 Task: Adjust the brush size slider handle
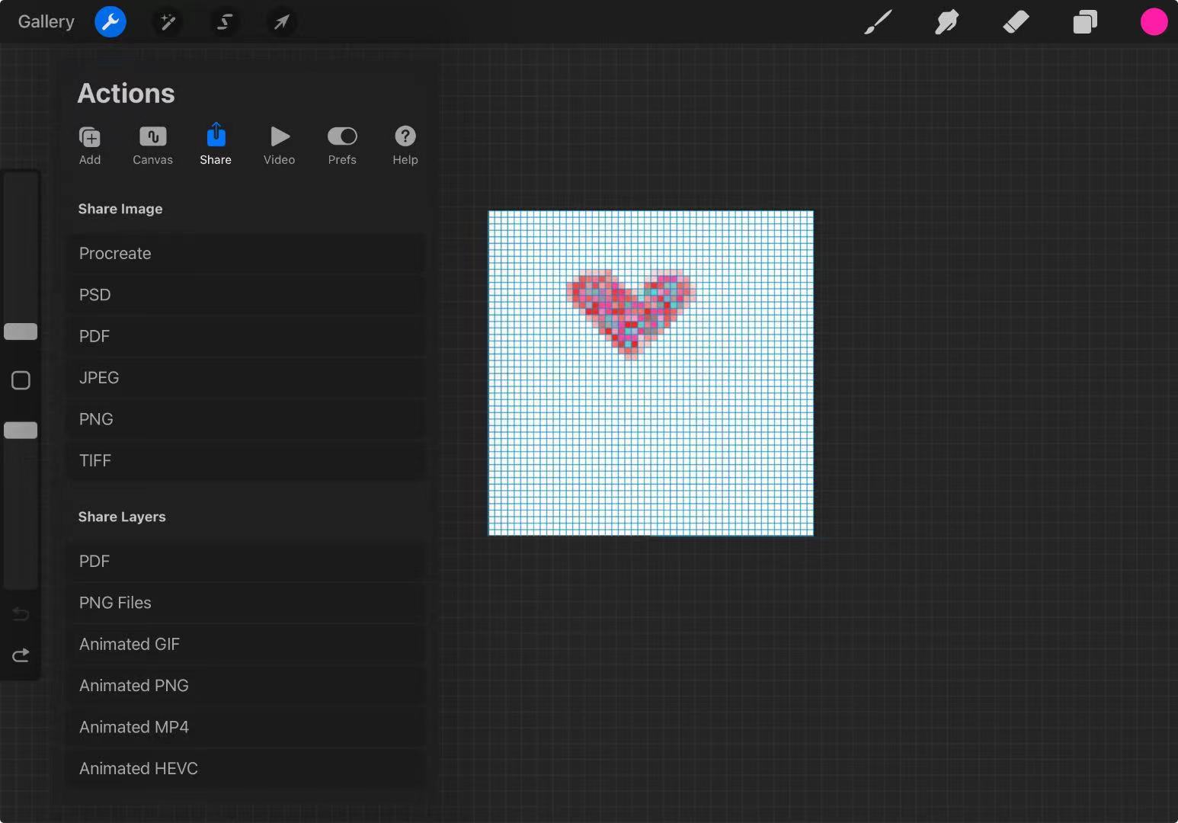(21, 331)
